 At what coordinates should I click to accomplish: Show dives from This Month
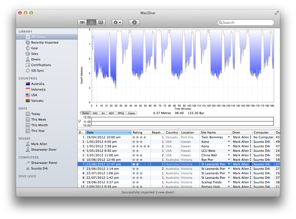coord(39,125)
